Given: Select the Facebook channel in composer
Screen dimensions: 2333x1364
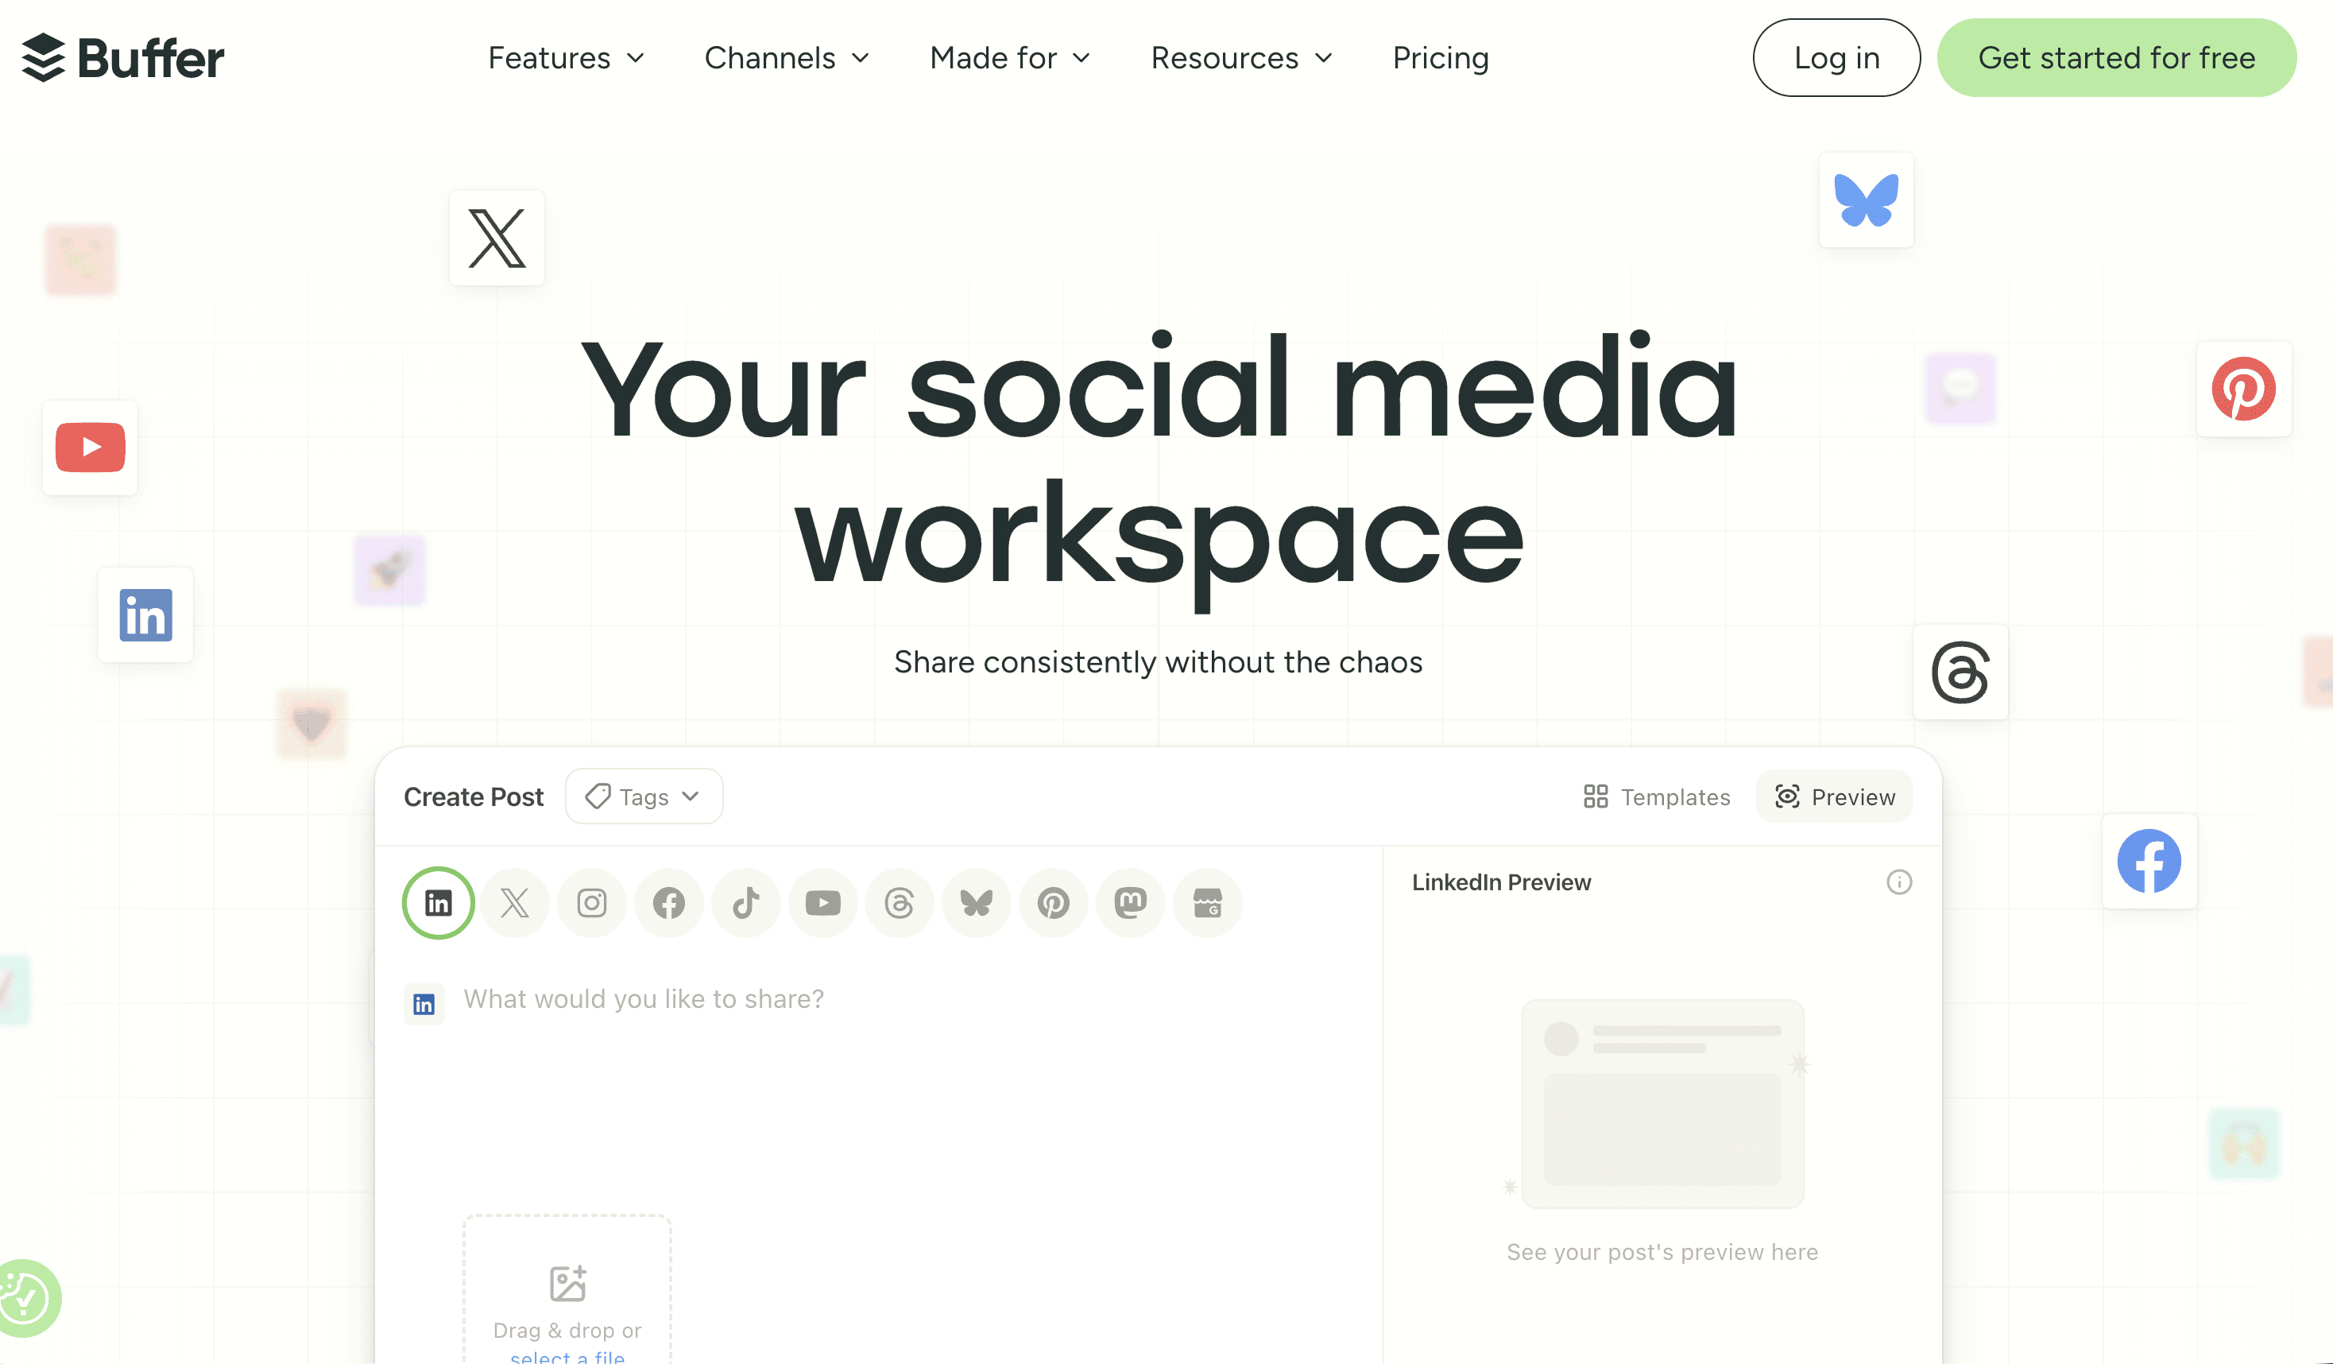Looking at the screenshot, I should tap(668, 902).
